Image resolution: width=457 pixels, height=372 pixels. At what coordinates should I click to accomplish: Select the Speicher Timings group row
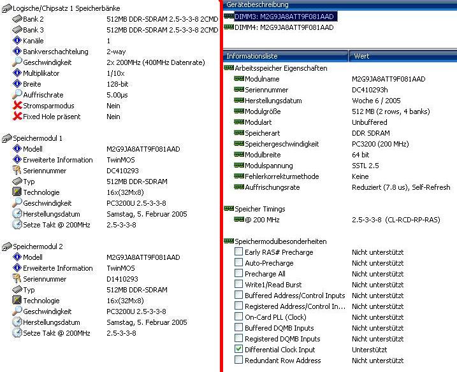[260, 209]
